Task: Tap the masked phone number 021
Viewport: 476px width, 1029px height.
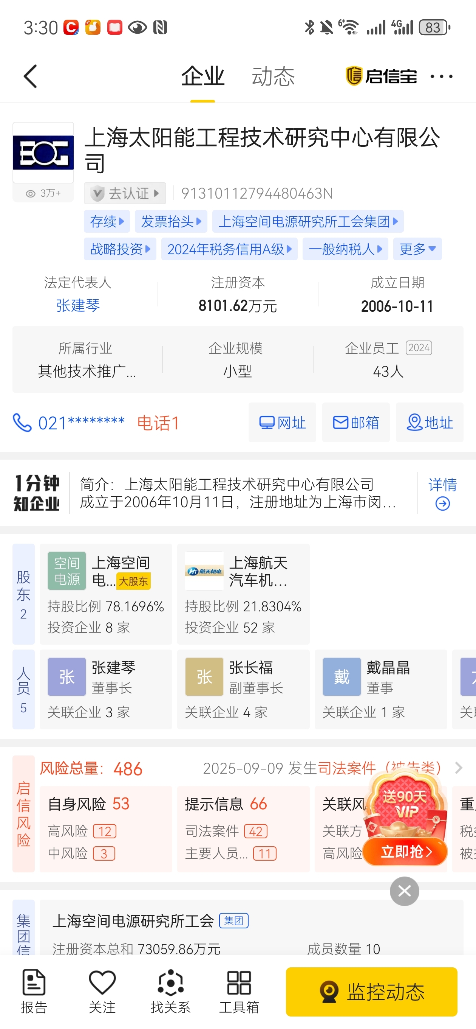Action: 81,423
